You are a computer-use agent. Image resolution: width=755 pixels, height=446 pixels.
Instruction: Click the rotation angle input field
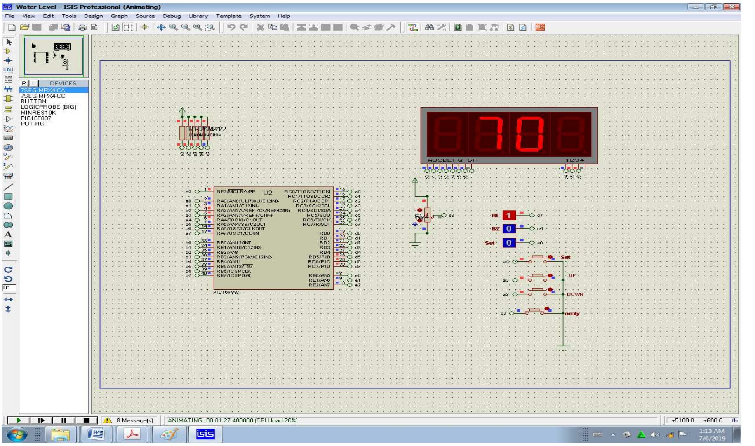click(9, 288)
